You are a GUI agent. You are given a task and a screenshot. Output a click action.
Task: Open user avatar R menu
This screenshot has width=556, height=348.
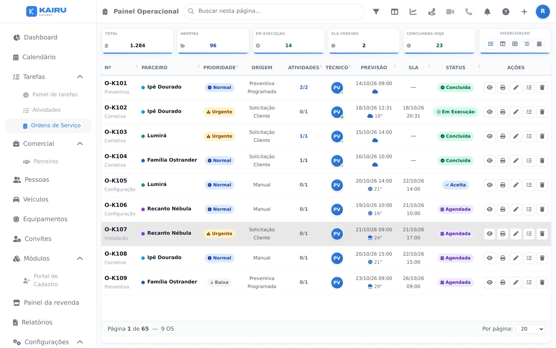click(543, 11)
